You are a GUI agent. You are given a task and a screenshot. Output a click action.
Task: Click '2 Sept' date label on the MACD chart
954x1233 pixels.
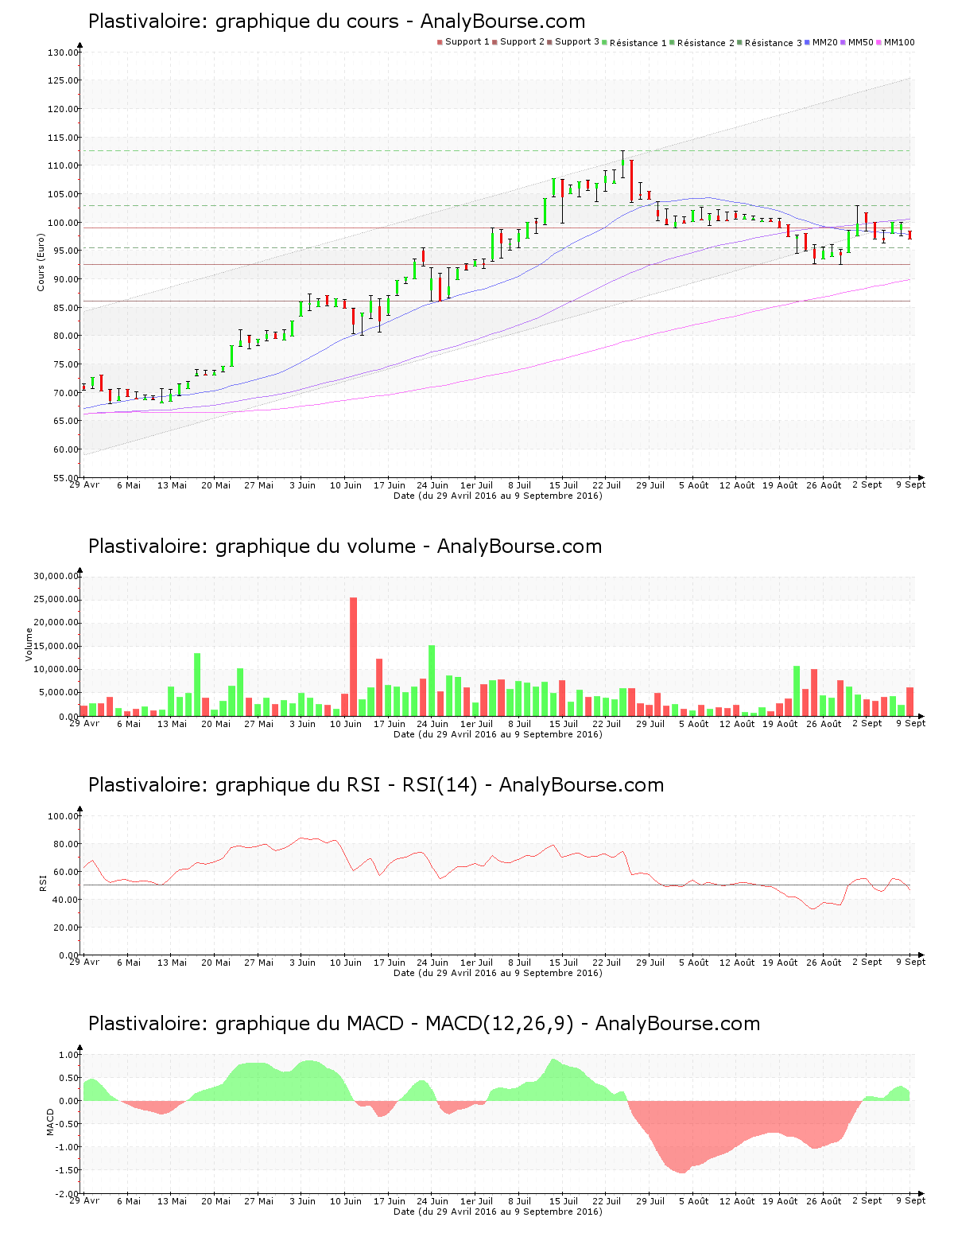pos(867,1201)
